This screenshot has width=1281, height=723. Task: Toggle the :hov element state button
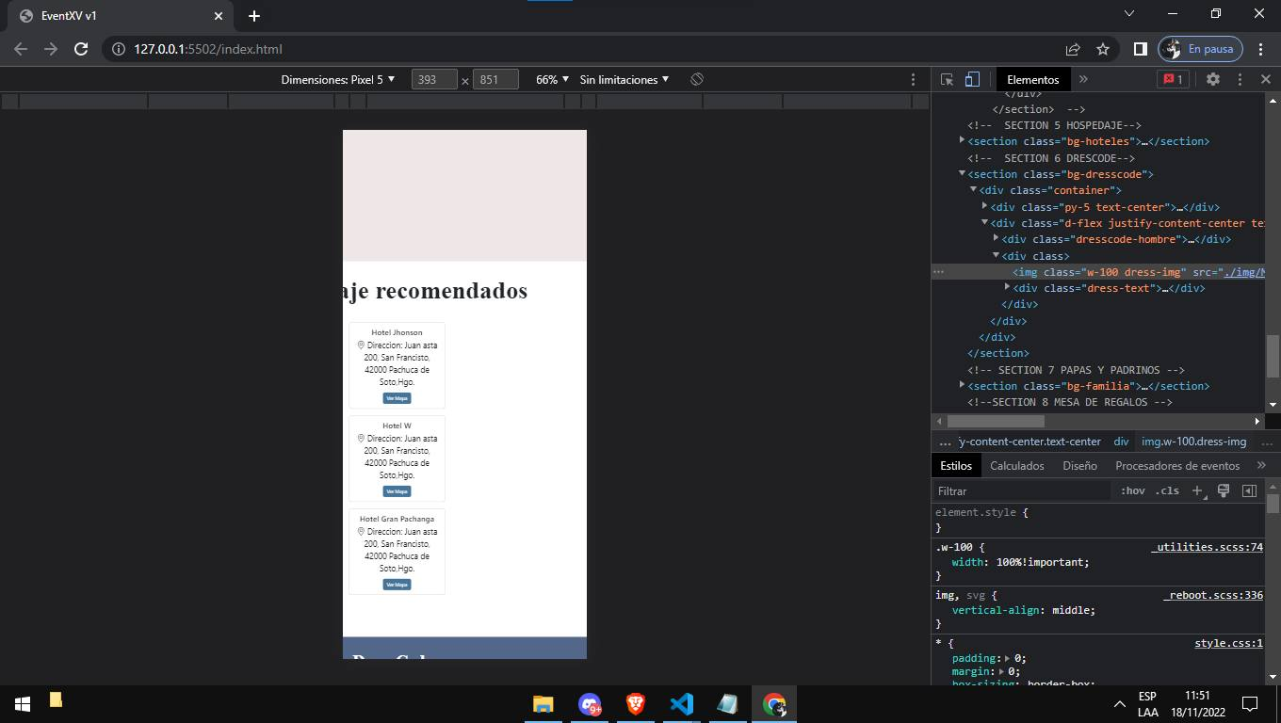click(1133, 490)
